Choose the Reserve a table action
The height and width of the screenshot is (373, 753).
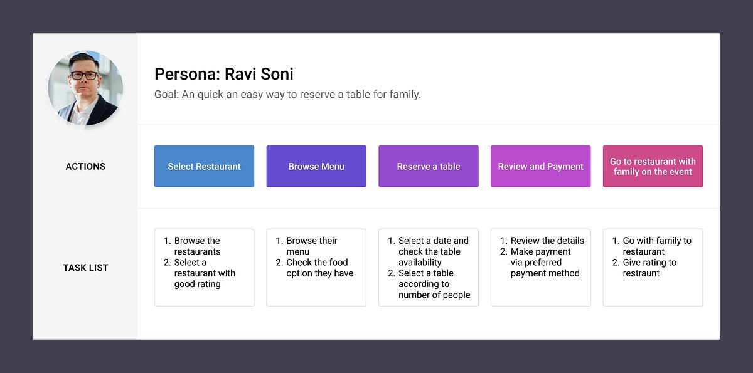tap(429, 166)
